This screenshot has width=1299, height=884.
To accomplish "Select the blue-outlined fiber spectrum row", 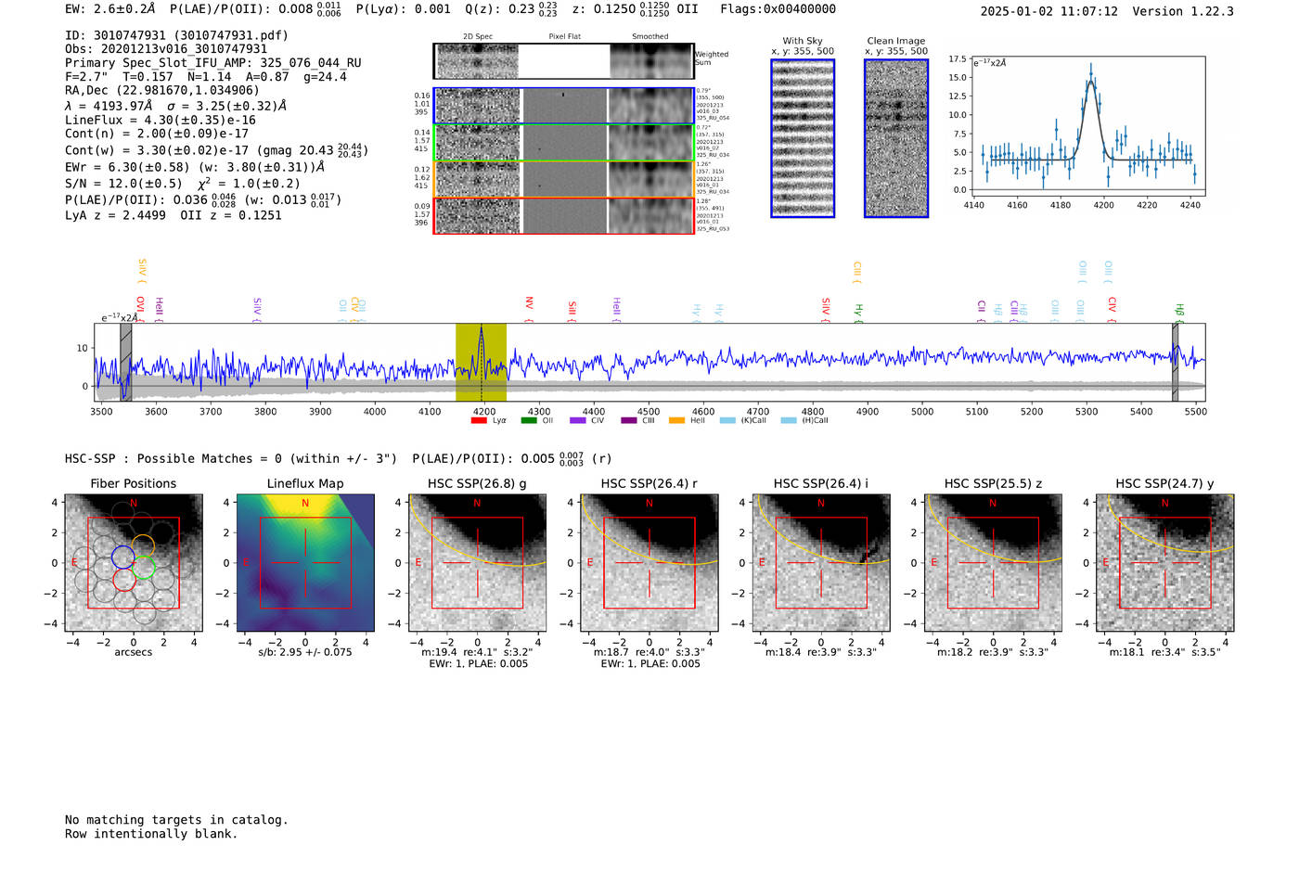I will [x=563, y=106].
